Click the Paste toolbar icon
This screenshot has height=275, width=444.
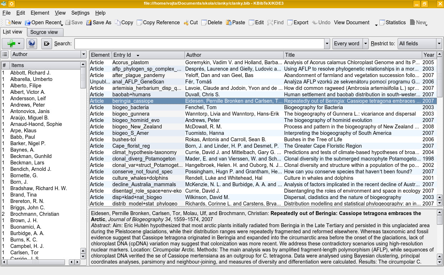(x=228, y=22)
